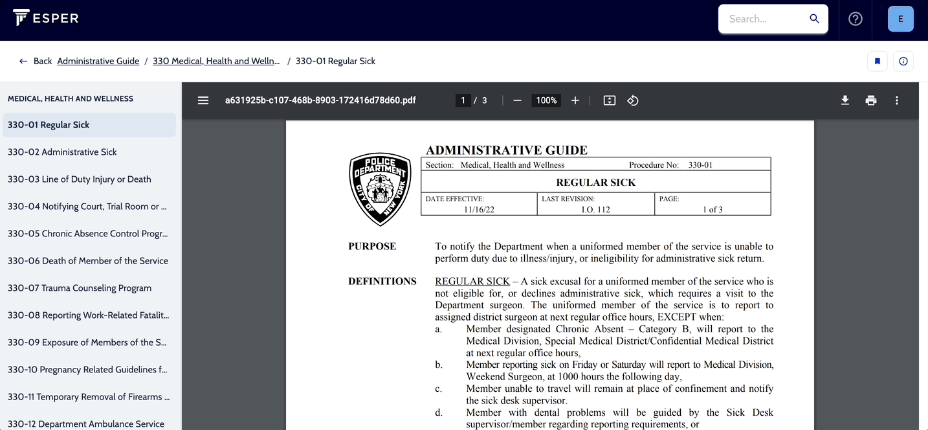The width and height of the screenshot is (928, 430).
Task: Open PDF viewer more actions menu
Action: pyautogui.click(x=897, y=100)
